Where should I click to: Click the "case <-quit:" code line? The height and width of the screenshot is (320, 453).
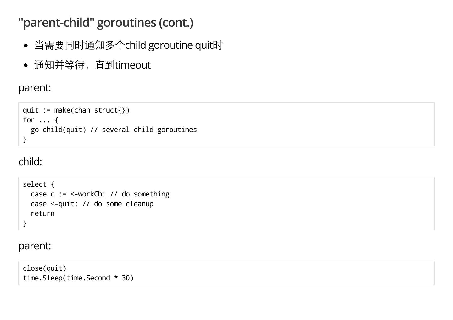click(x=54, y=204)
